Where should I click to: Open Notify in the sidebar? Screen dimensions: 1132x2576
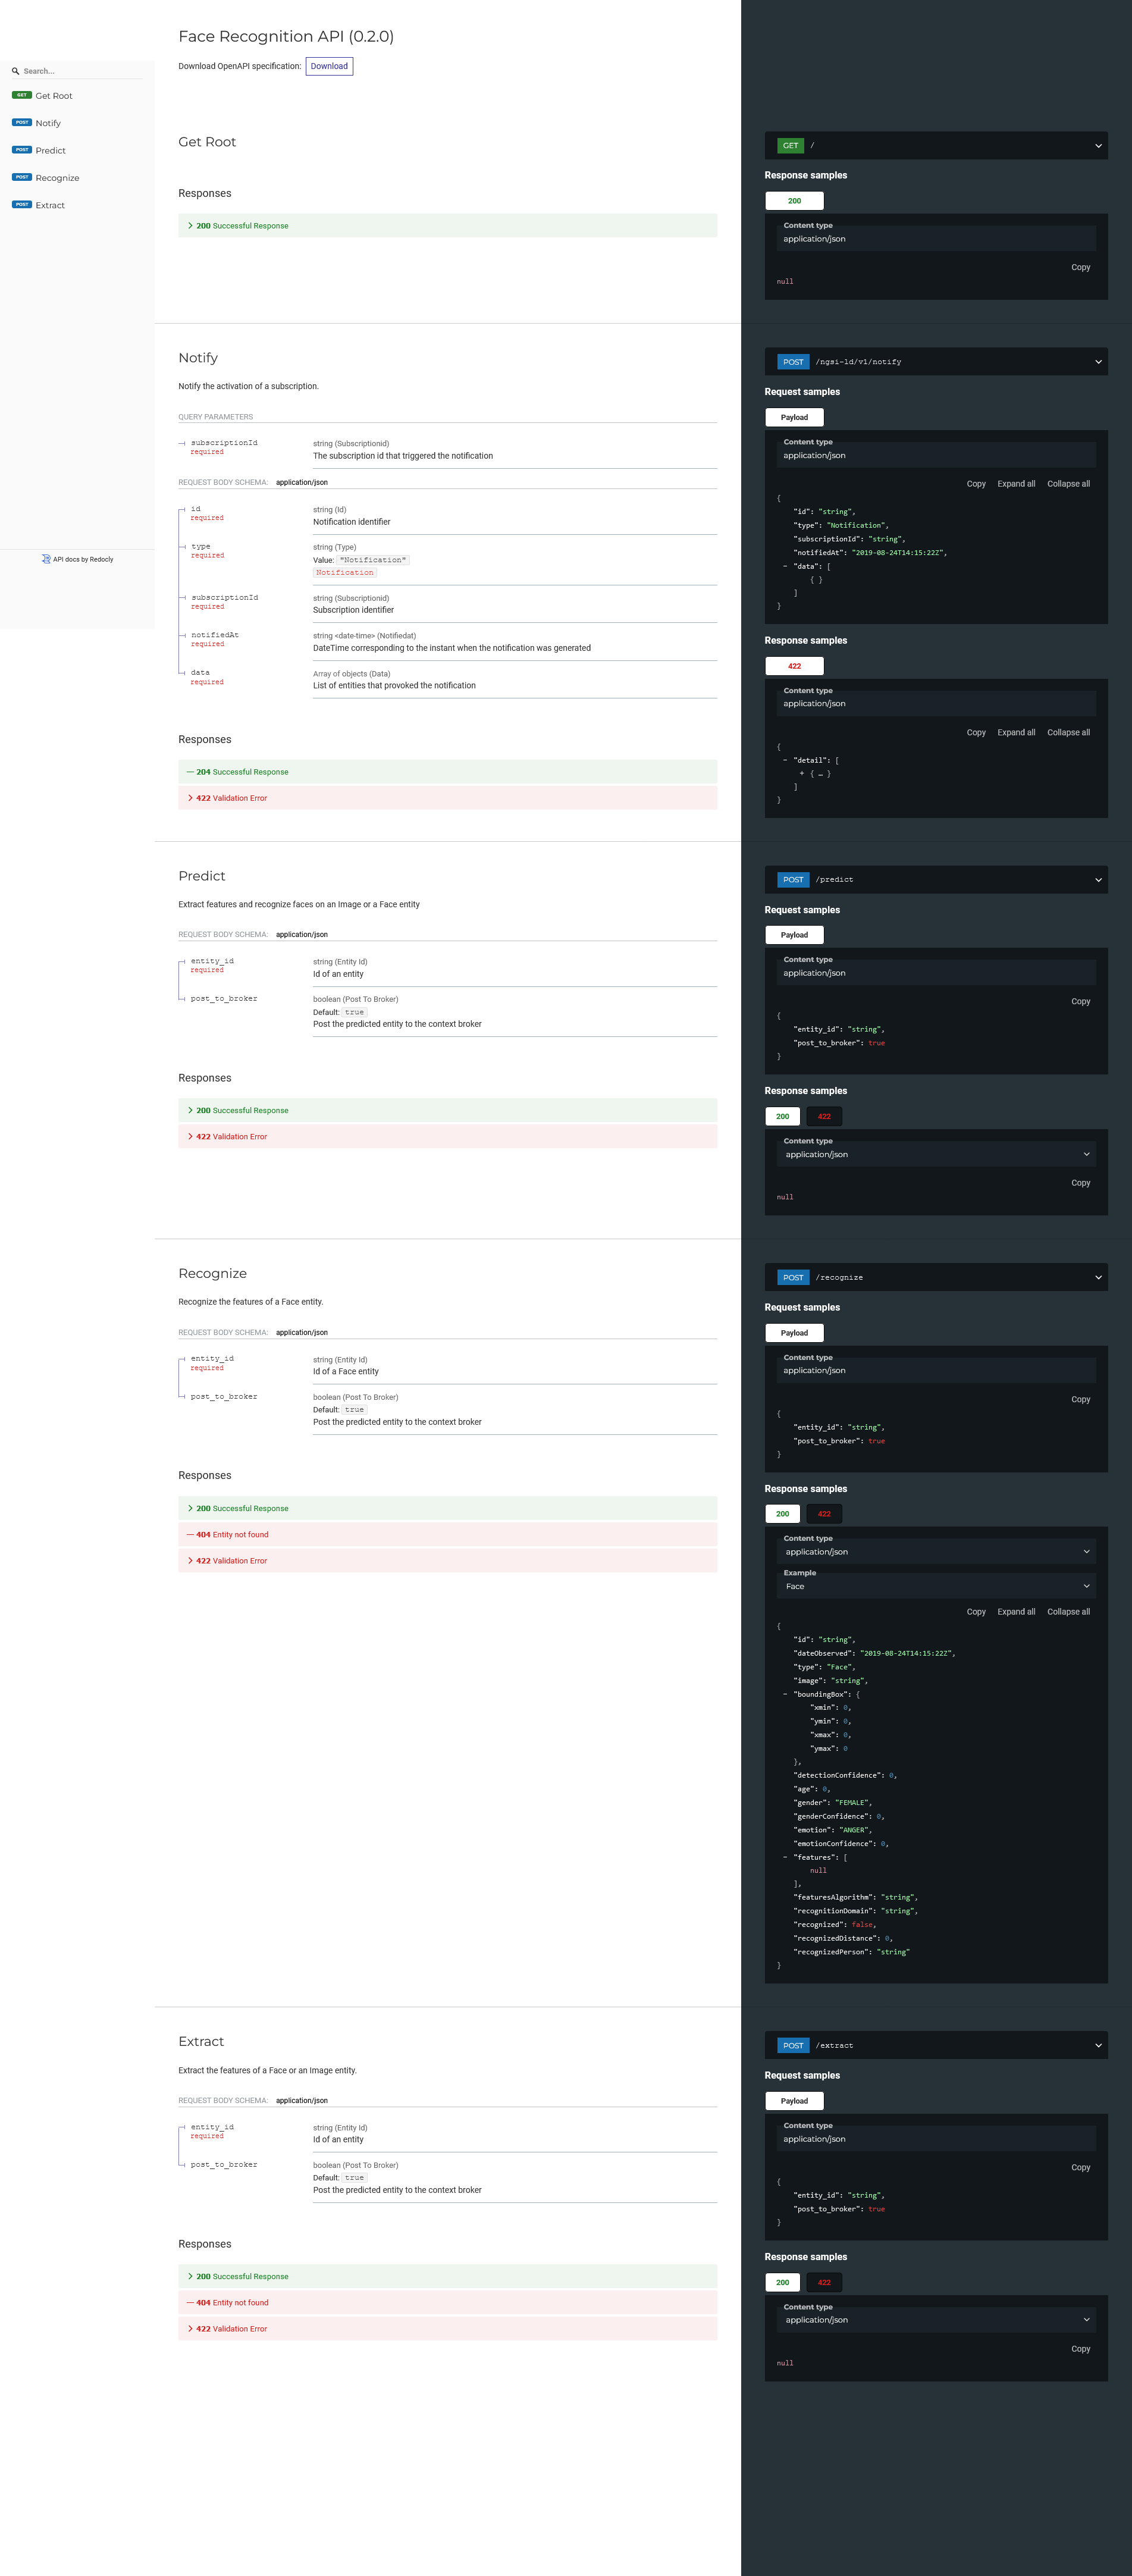click(77, 123)
